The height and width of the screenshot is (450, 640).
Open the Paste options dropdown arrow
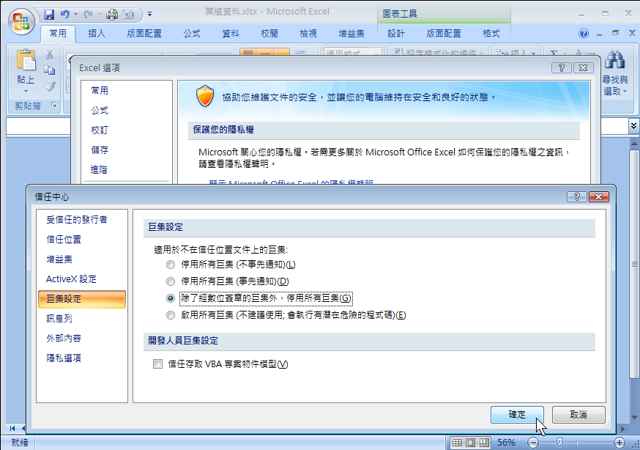coord(26,91)
